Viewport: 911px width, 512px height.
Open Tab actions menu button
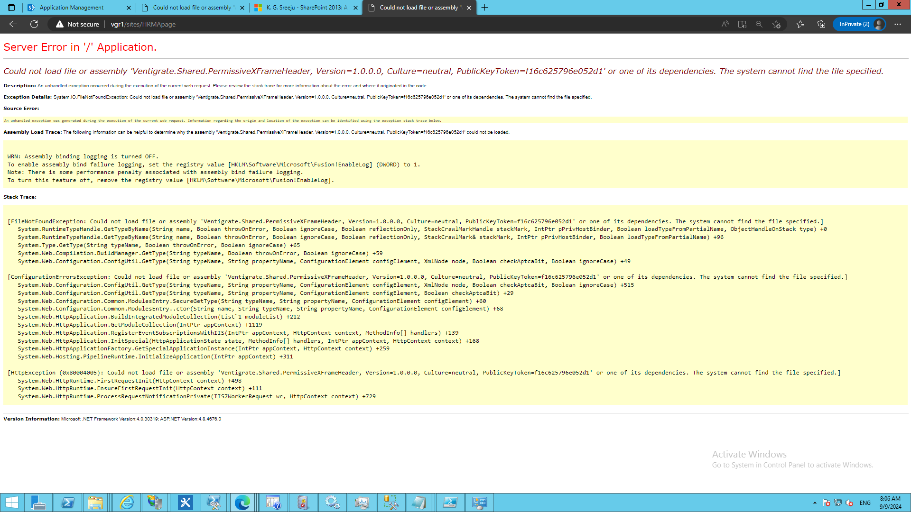click(11, 8)
